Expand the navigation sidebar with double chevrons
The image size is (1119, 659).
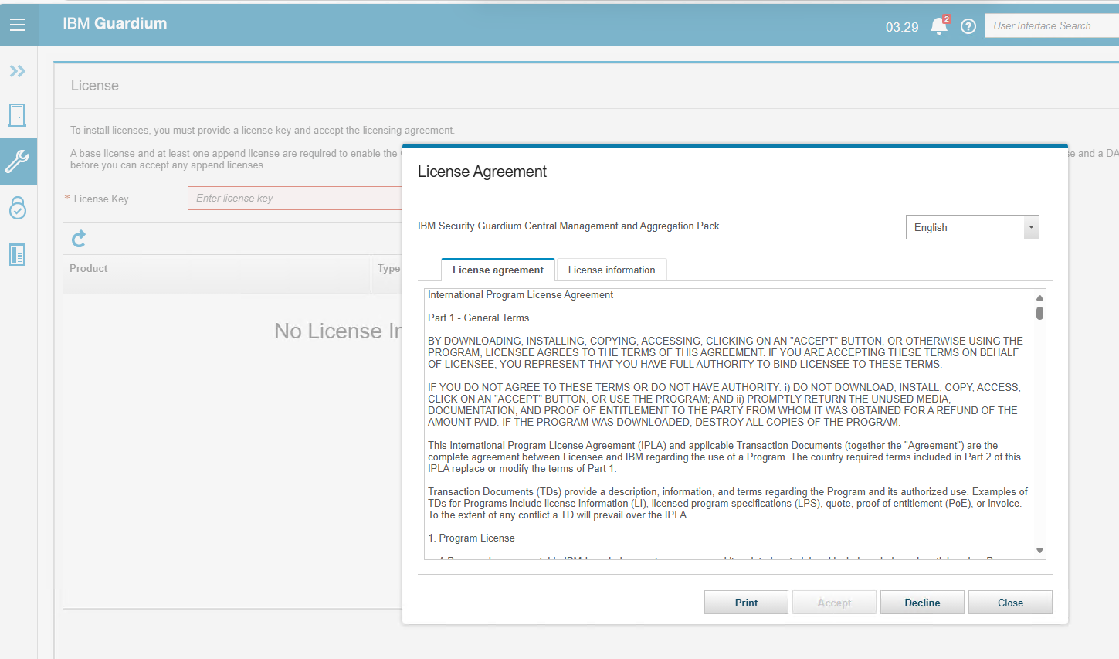pos(18,71)
